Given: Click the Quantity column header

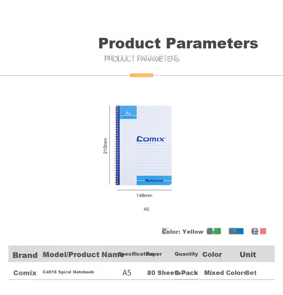Looking at the screenshot, I should (x=186, y=254).
